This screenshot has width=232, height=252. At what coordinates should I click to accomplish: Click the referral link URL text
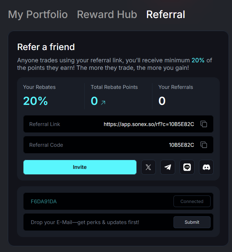tap(149, 124)
